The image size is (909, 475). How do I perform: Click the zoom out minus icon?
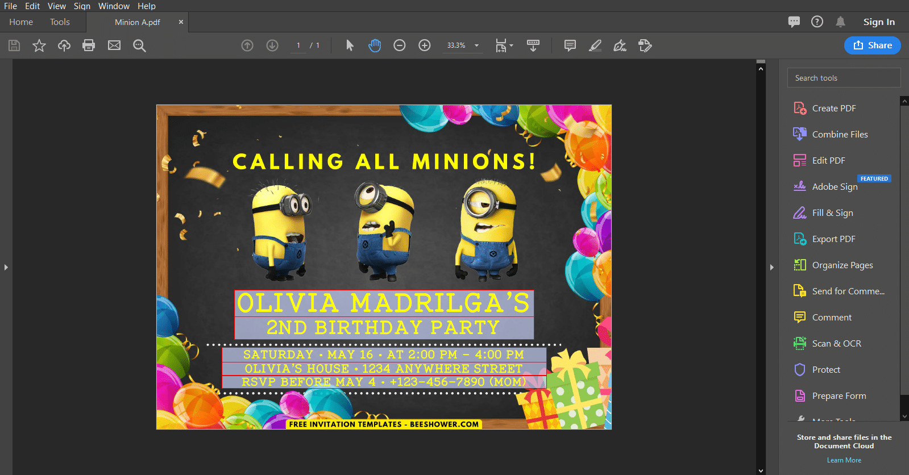coord(400,45)
